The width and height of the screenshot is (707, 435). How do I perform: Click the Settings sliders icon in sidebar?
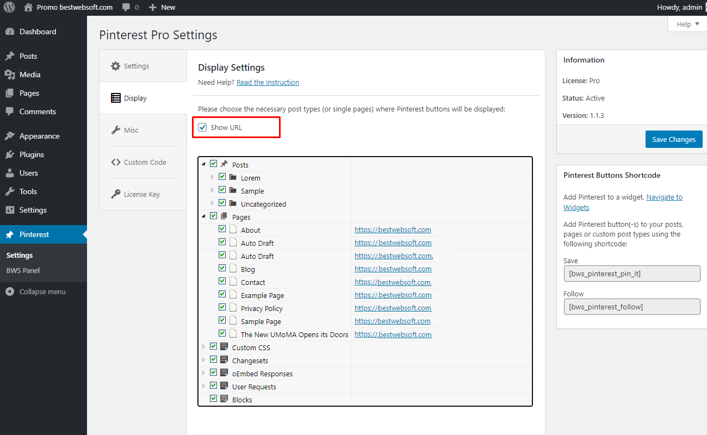click(10, 210)
